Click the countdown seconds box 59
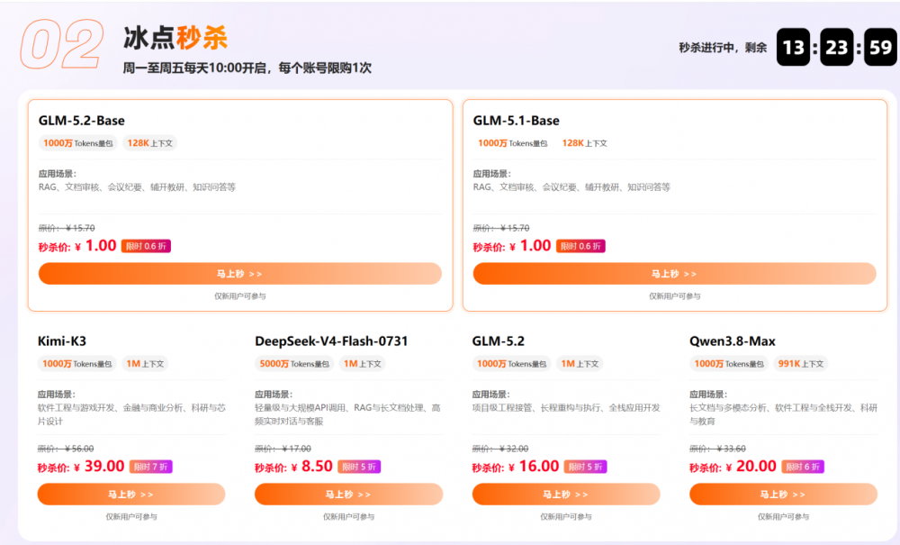Image resolution: width=900 pixels, height=545 pixels. tap(880, 47)
